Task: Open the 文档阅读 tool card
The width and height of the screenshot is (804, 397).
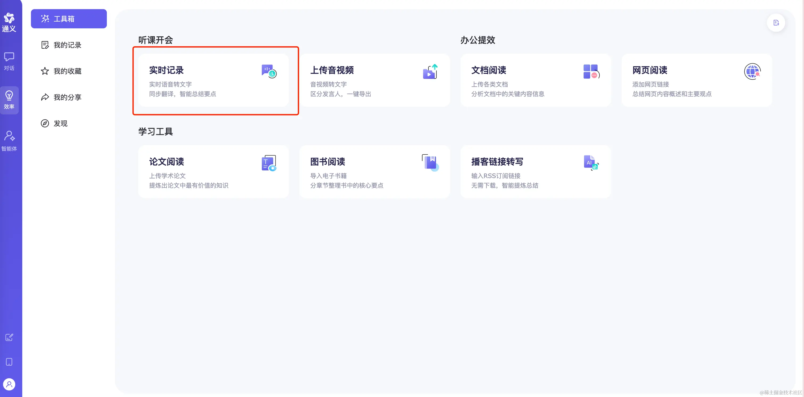Action: tap(535, 81)
